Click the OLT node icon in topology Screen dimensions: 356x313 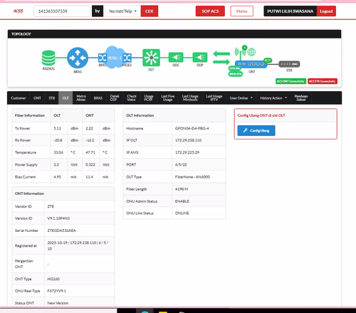coord(151,58)
